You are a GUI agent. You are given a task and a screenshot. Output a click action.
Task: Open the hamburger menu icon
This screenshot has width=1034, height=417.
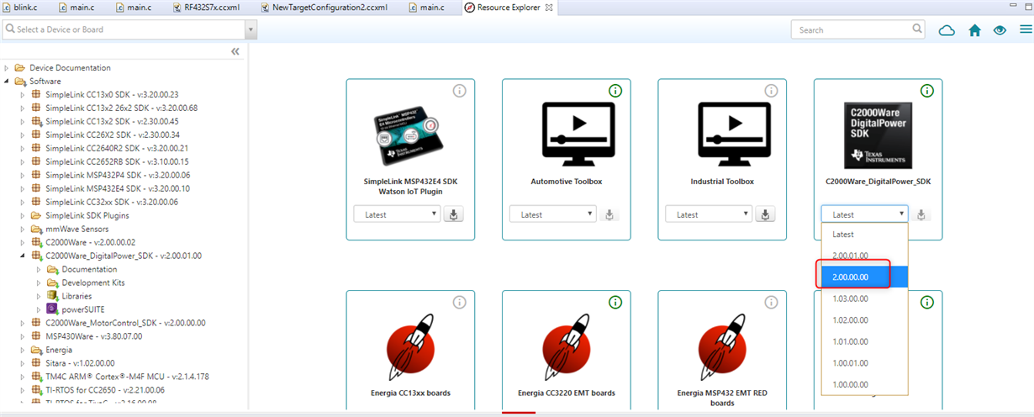pyautogui.click(x=1026, y=29)
